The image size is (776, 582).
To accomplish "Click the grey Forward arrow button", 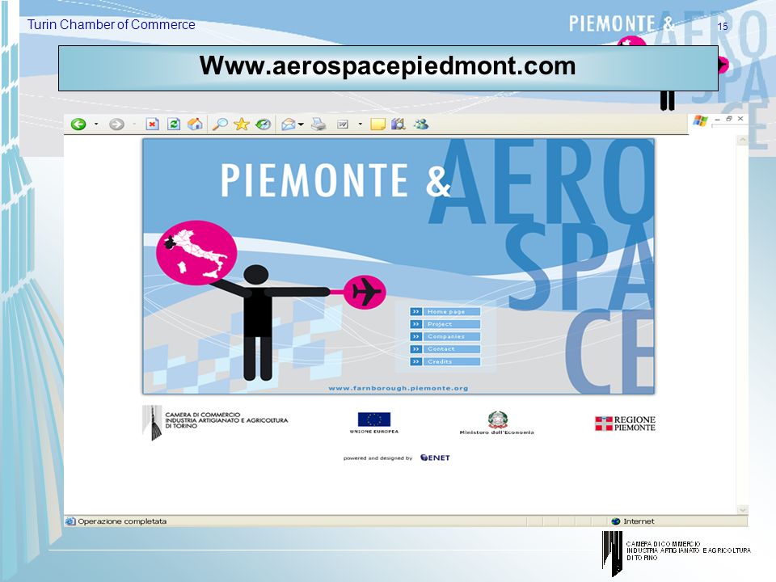I will coord(116,124).
